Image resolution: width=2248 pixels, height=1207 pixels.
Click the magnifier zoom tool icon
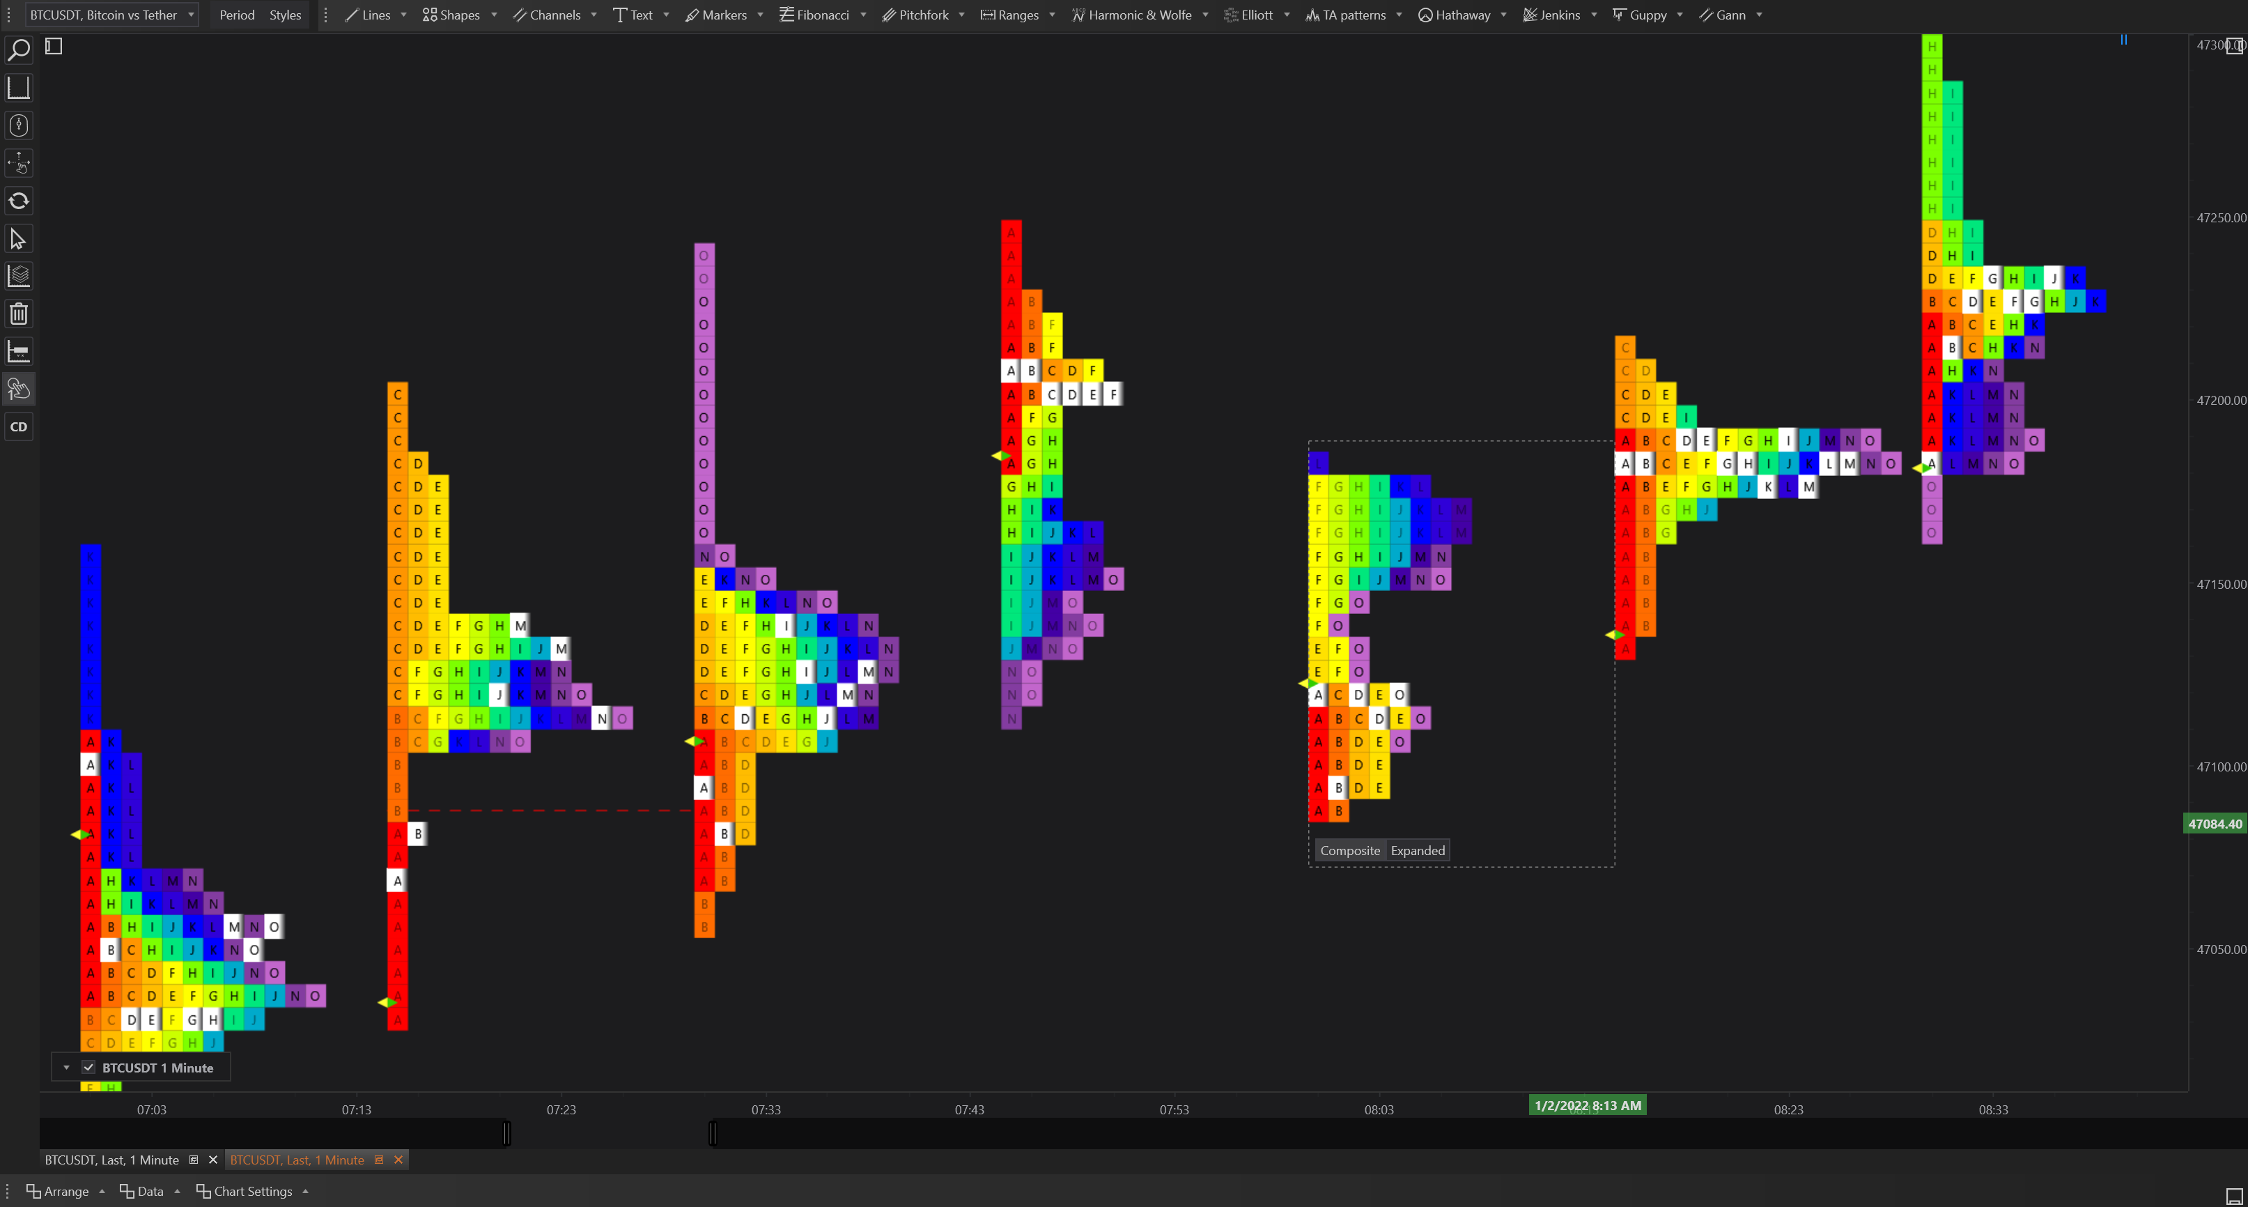(18, 49)
